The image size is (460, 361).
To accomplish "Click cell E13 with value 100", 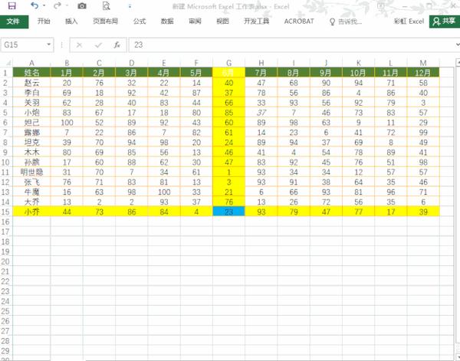I will pyautogui.click(x=164, y=192).
